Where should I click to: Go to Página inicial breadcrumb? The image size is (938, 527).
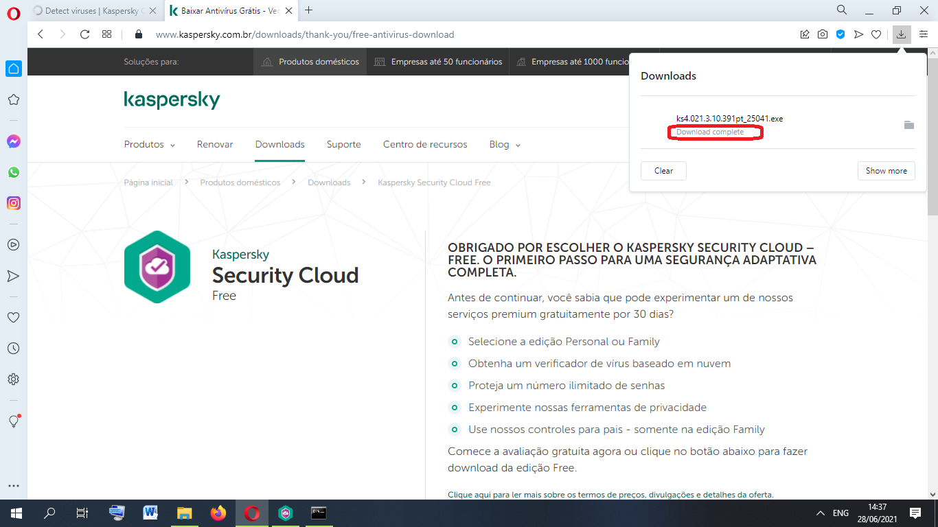tap(148, 183)
